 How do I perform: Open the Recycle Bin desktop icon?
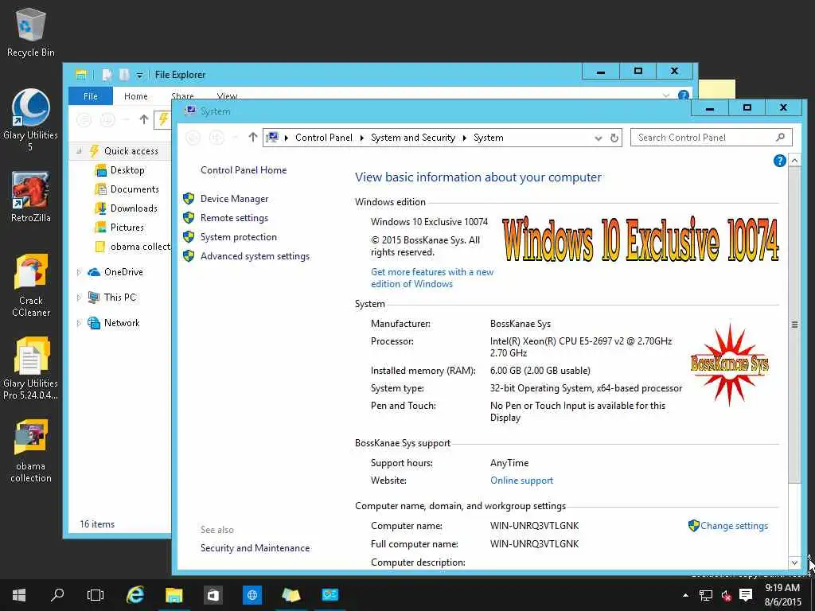point(31,32)
